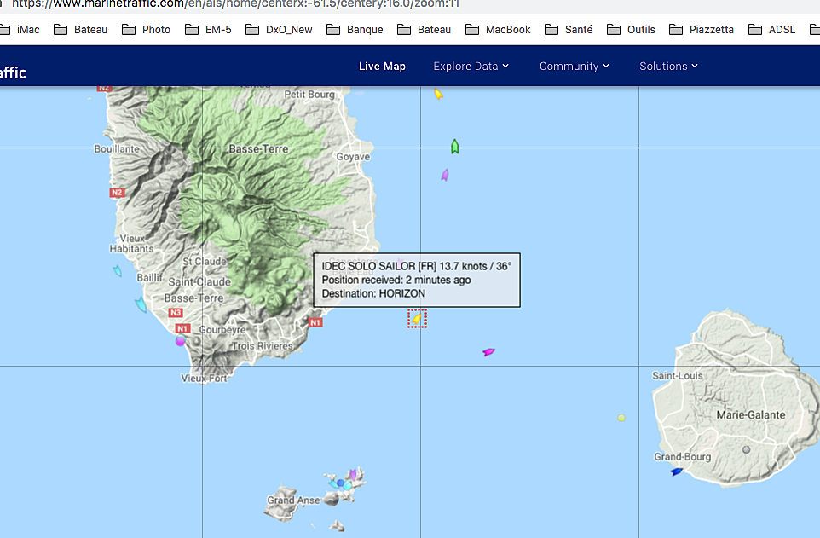Select the dark blue vessel at Grand-Bourg
The height and width of the screenshot is (538, 820).
(677, 471)
